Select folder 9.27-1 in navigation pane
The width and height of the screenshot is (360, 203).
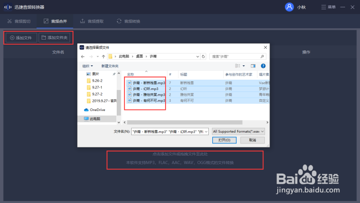click(x=97, y=87)
